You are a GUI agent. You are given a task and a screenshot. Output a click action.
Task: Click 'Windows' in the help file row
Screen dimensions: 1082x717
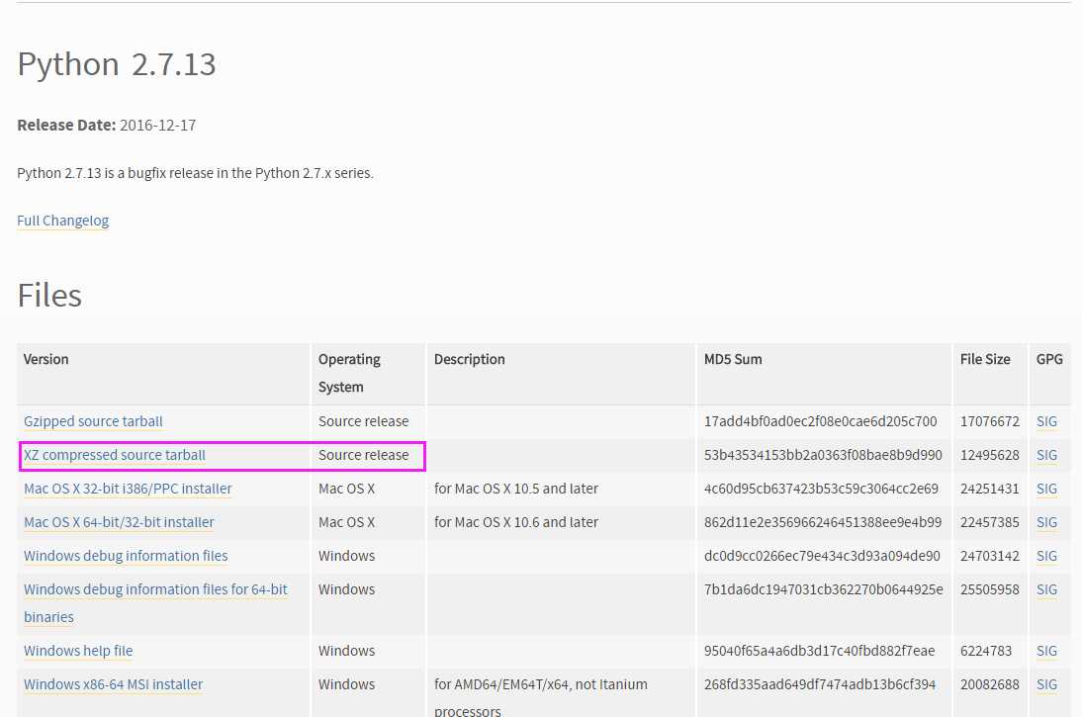pos(346,651)
